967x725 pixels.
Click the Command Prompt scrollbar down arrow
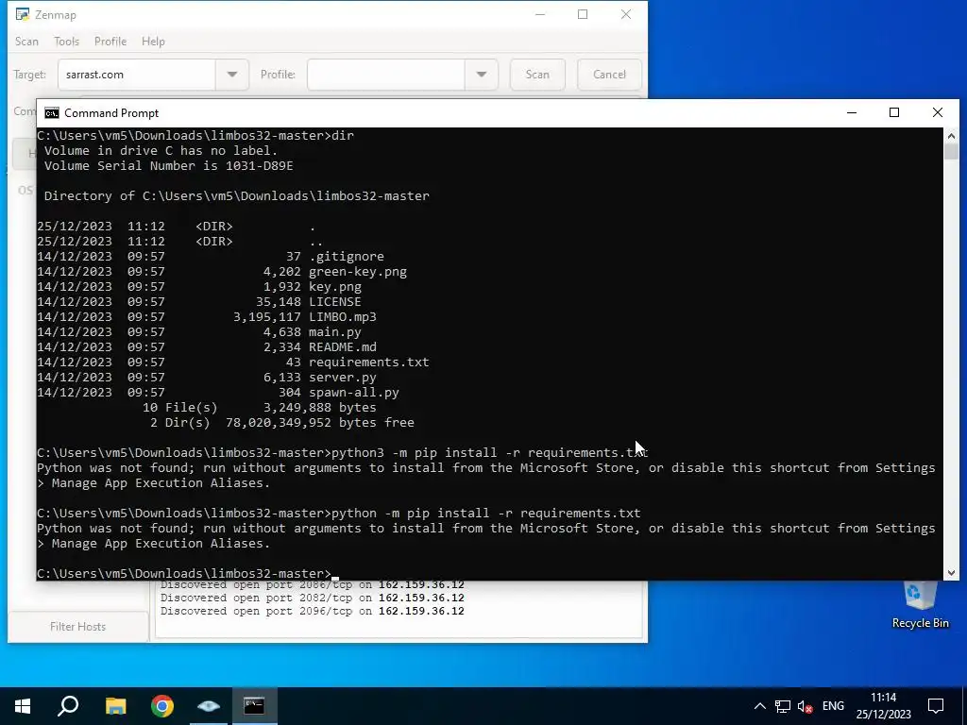951,573
